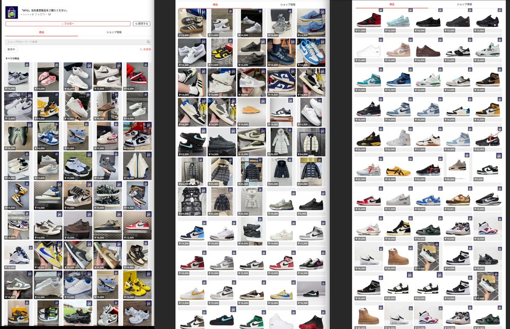Open the light blue sneaker ¥12,000 in right panel
This screenshot has height=329, width=510.
pyautogui.click(x=399, y=20)
